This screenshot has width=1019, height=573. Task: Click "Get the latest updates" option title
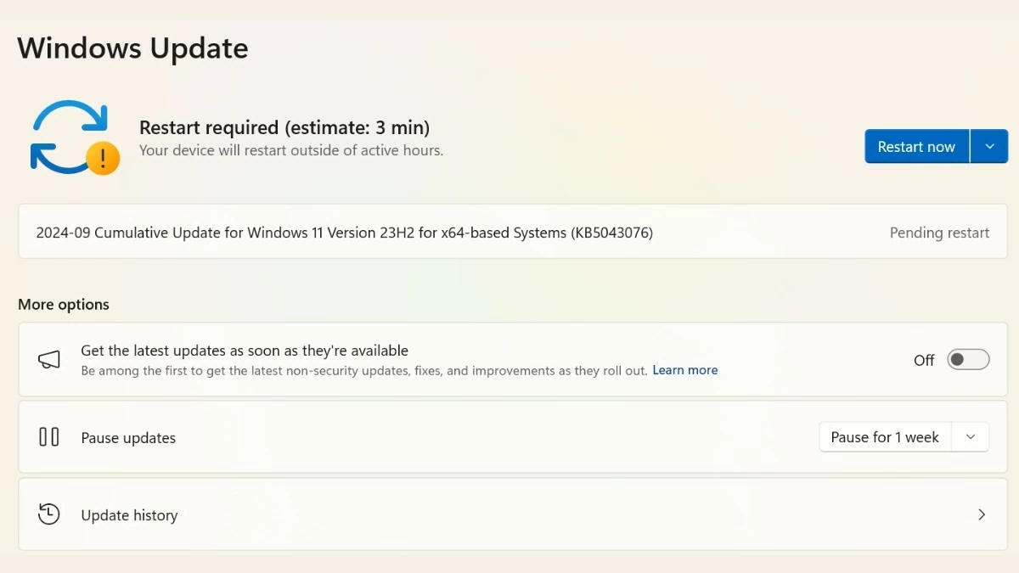tap(245, 351)
